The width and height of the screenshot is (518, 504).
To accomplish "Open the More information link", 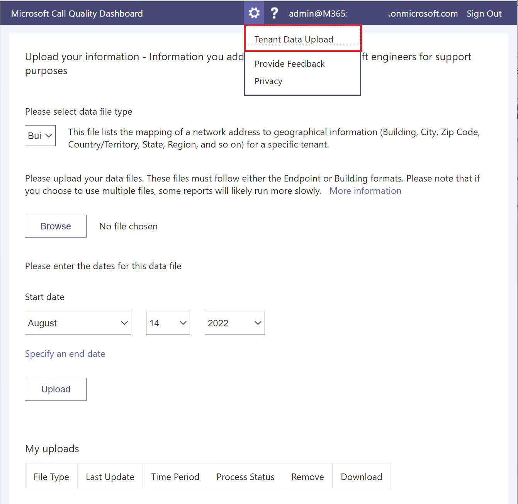I will tap(365, 191).
